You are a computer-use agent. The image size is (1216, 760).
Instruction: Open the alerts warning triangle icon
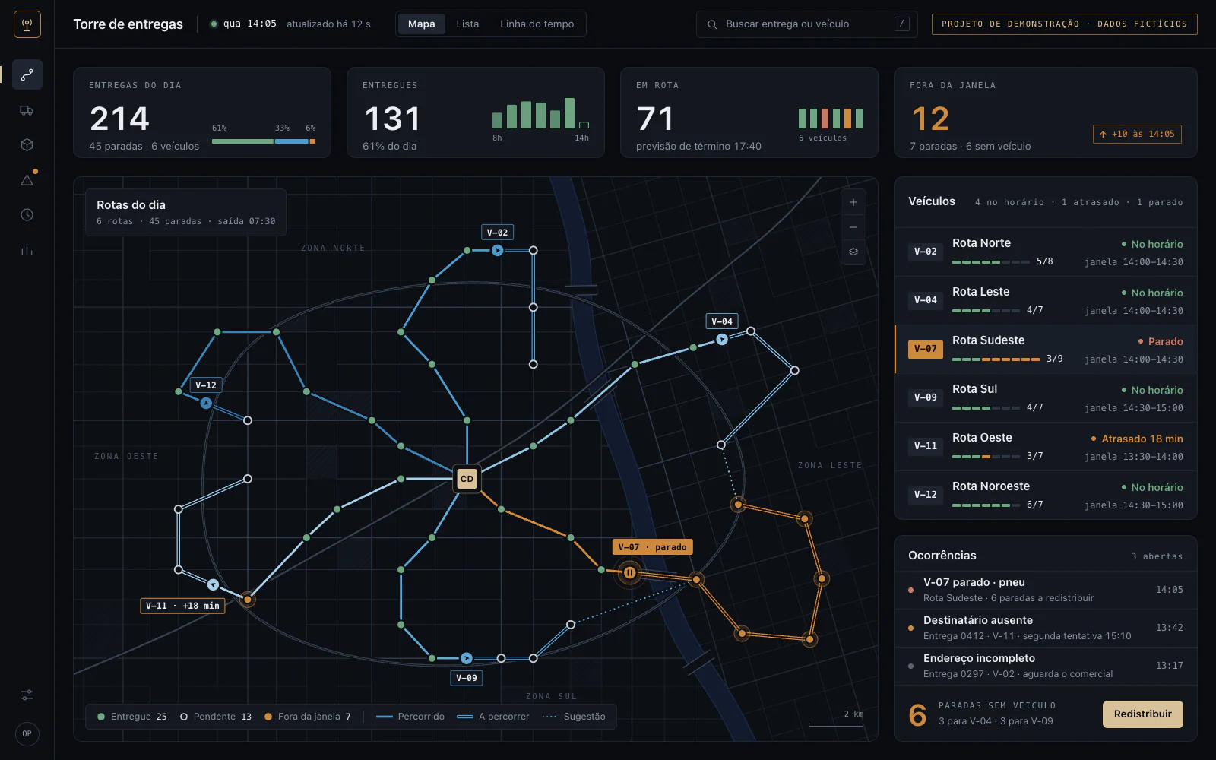[27, 180]
